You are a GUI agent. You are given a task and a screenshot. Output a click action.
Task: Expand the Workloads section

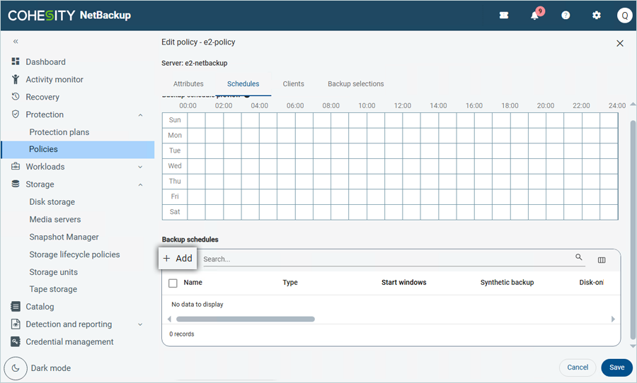tap(140, 167)
